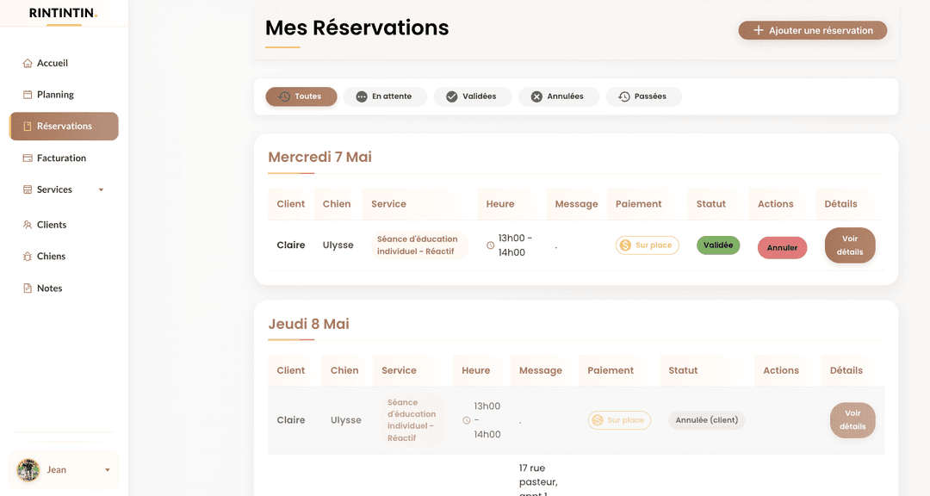Click the Services shop icon
The width and height of the screenshot is (930, 496).
(28, 189)
